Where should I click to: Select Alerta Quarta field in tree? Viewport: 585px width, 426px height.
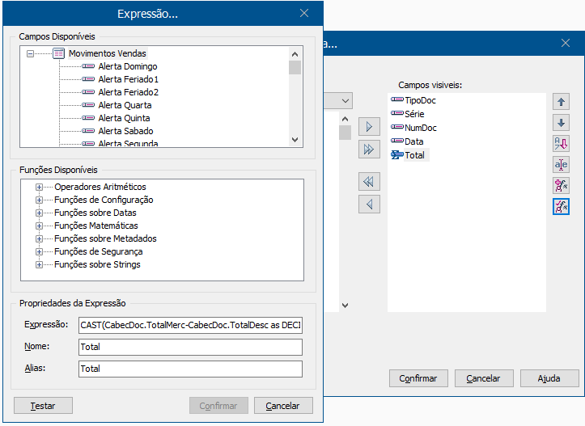pyautogui.click(x=125, y=105)
